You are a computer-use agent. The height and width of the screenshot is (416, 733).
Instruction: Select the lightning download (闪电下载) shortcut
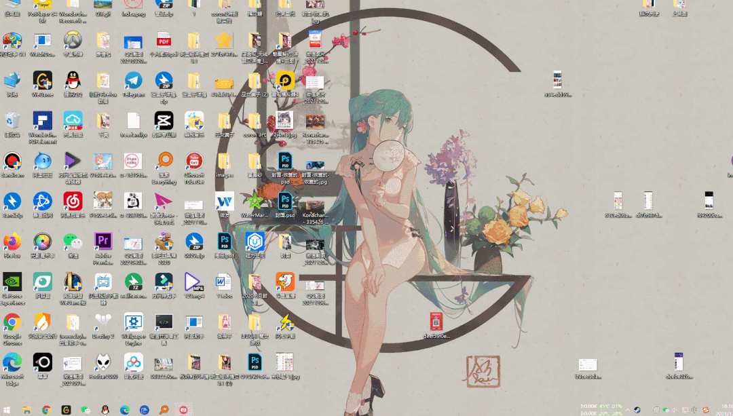pos(284,325)
